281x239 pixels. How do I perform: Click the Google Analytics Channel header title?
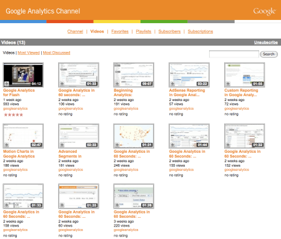[43, 11]
